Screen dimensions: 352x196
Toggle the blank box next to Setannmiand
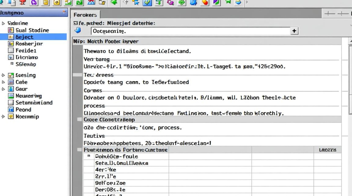[11, 103]
